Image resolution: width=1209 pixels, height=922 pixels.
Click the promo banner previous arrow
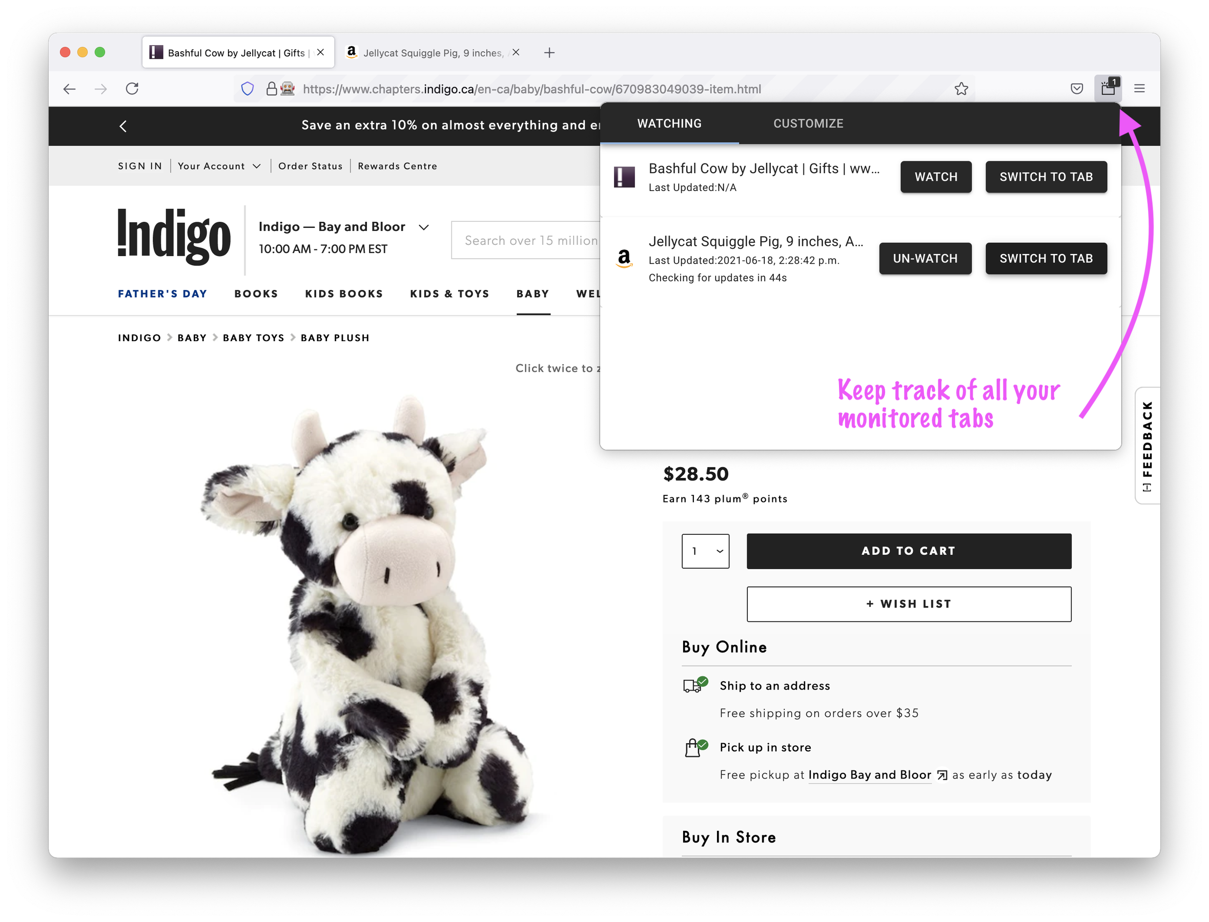click(x=123, y=126)
